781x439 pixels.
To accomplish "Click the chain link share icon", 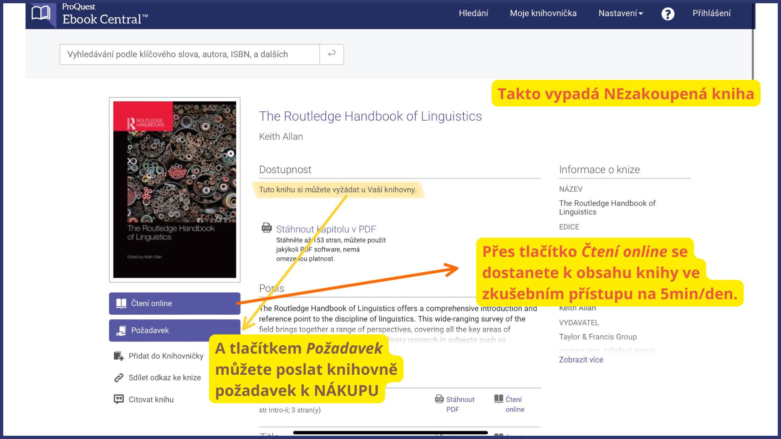I will (118, 378).
